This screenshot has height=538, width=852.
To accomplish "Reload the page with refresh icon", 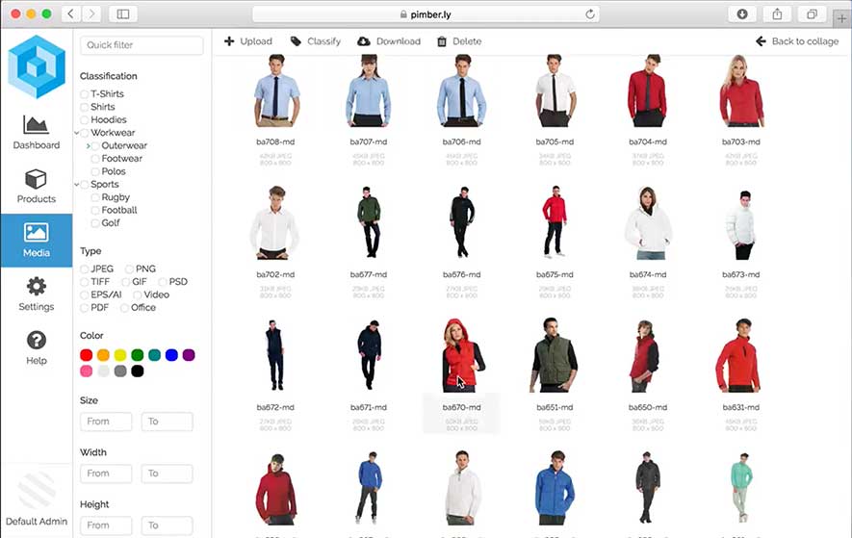I will pos(589,14).
